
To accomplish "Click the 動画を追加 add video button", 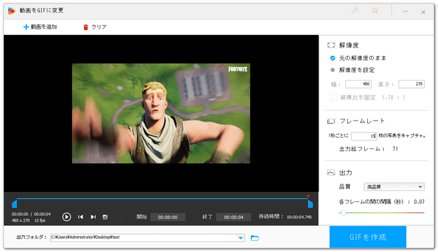I will coord(40,27).
